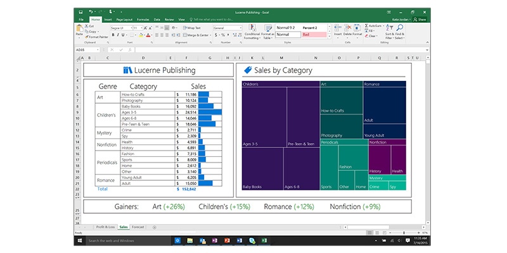Viewport: 507px width, 253px height.
Task: Toggle Wrap Text for the cell
Action: point(192,28)
